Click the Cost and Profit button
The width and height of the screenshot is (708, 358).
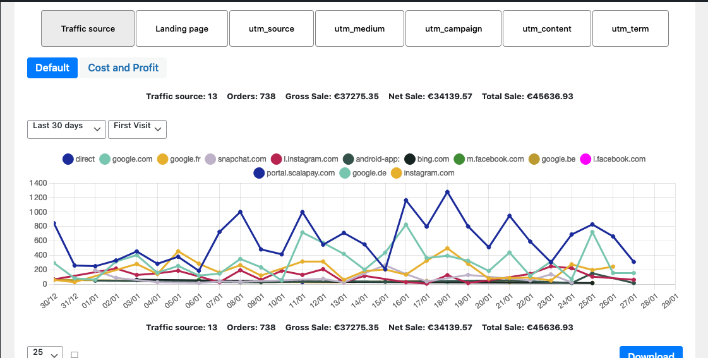click(x=123, y=68)
